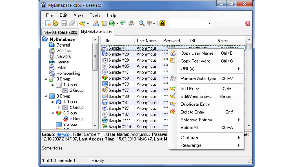Image resolution: width=296 pixels, height=167 pixels.
Task: Click the Copy User Name toolbar icon
Action: click(x=96, y=23)
